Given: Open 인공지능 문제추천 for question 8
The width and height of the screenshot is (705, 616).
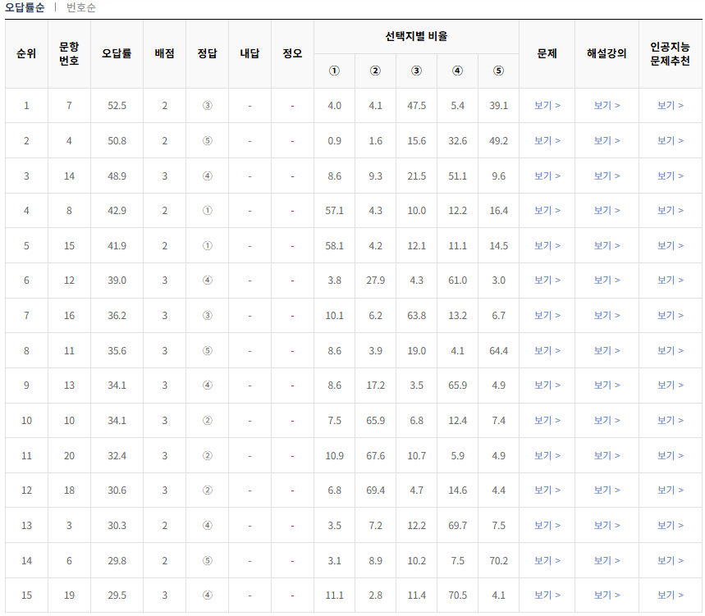Looking at the screenshot, I should [671, 211].
